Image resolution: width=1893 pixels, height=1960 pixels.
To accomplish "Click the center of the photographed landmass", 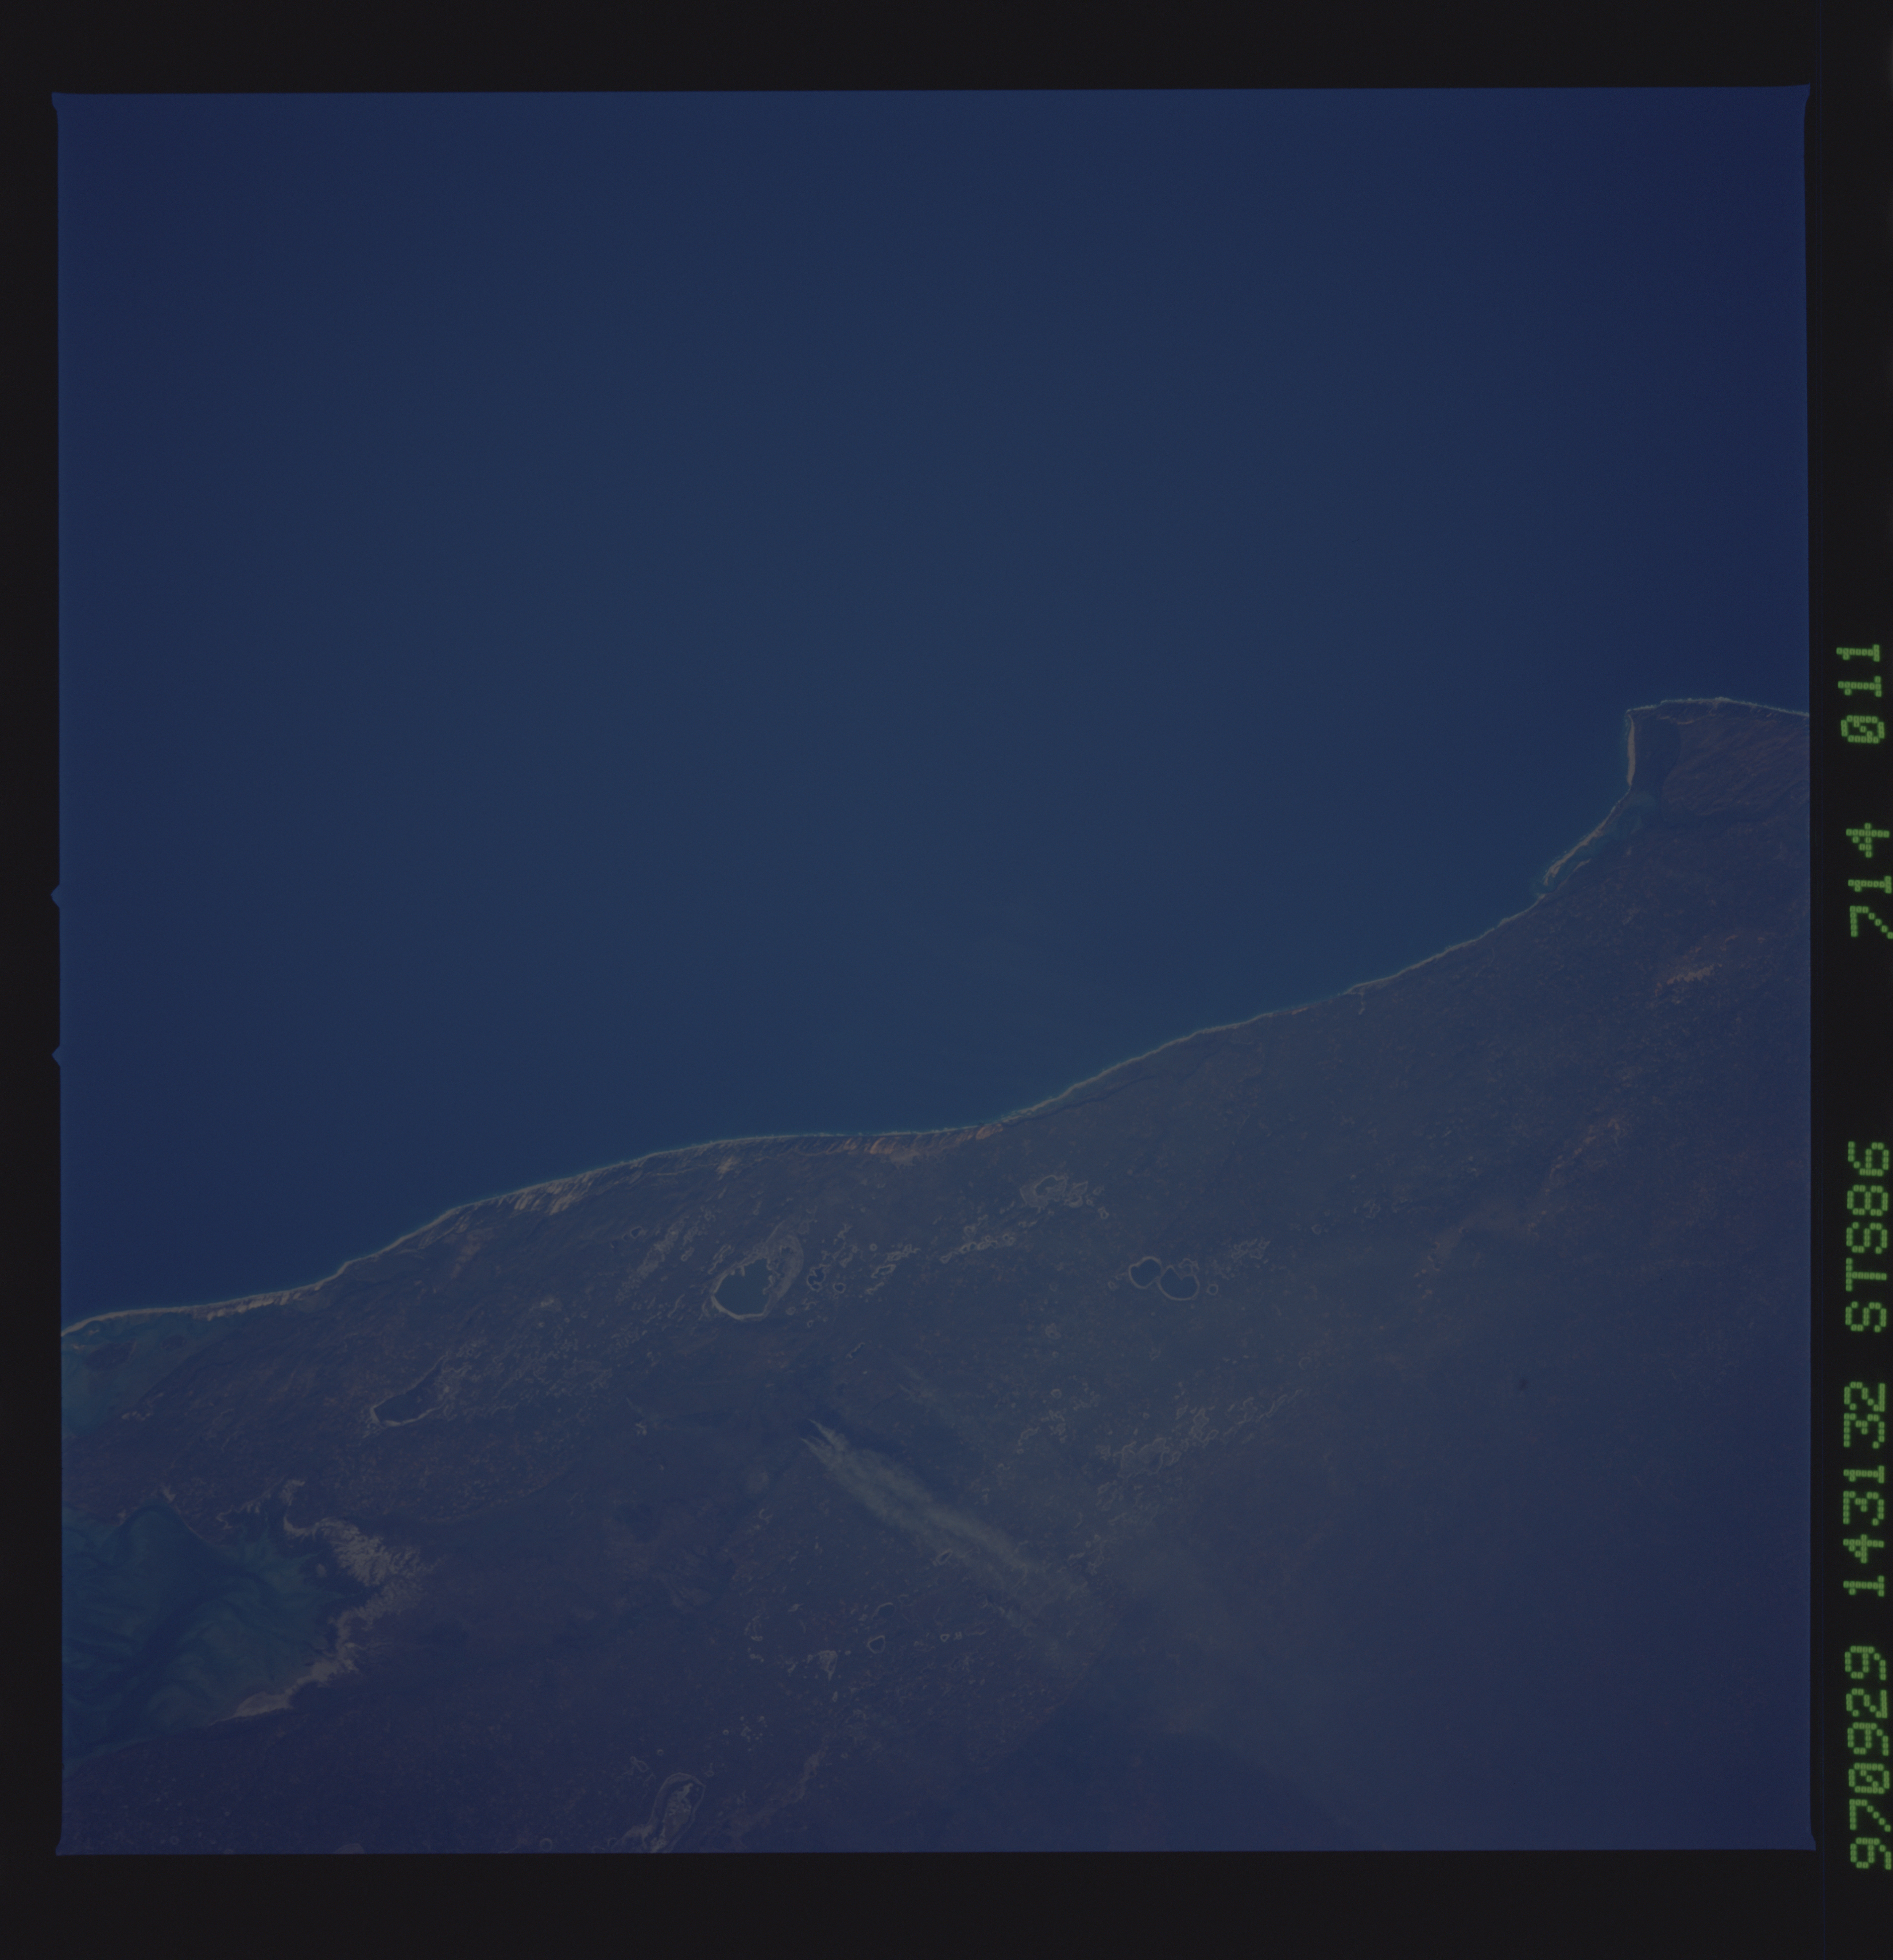I will 1000,1450.
